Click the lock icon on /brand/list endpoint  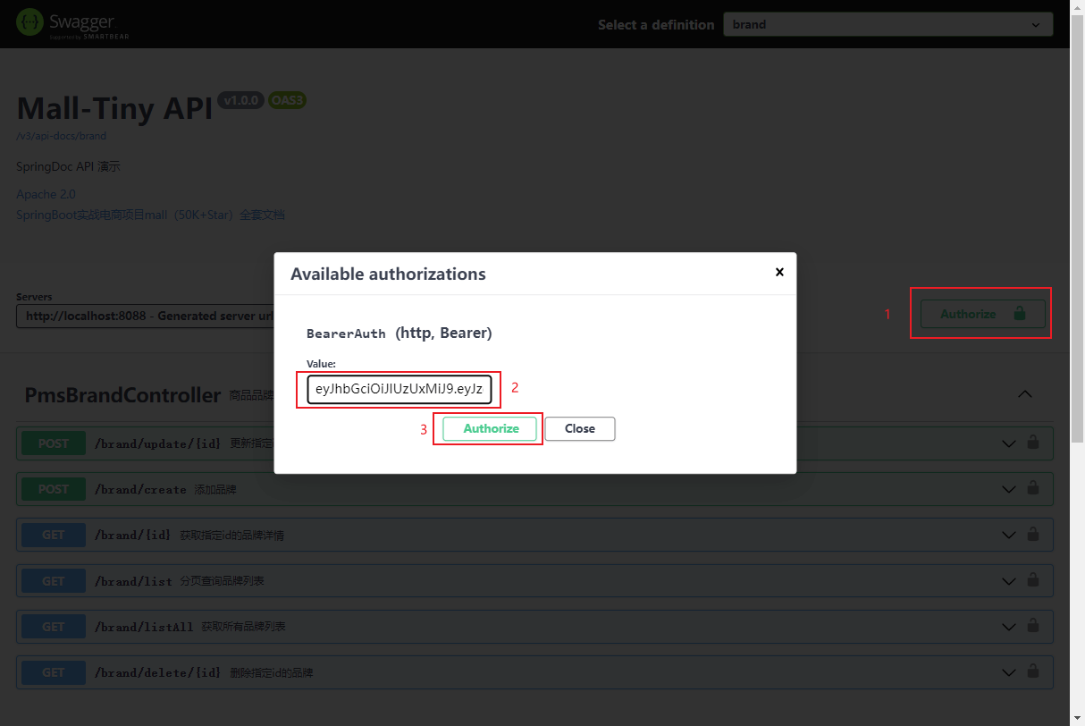(1033, 580)
